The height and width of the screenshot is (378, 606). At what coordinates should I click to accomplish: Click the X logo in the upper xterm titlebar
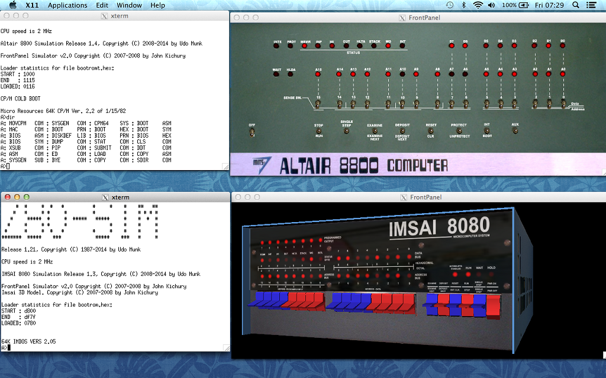click(103, 15)
